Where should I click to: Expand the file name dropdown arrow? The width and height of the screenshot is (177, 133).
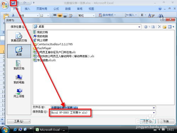(154, 108)
